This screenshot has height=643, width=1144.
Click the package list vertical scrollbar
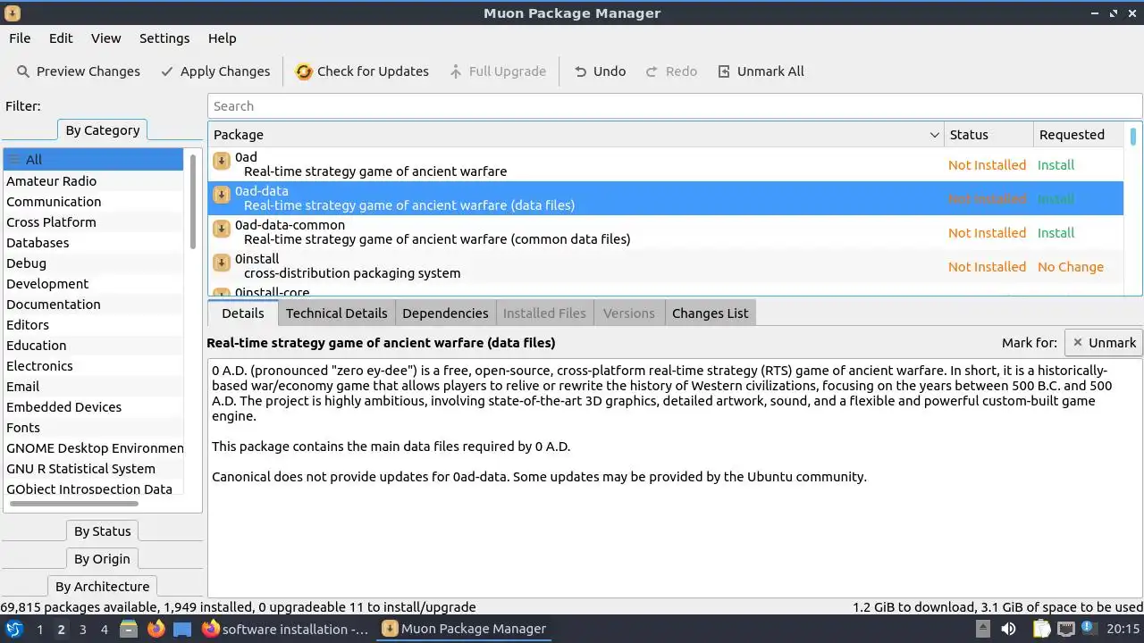pos(1133,137)
